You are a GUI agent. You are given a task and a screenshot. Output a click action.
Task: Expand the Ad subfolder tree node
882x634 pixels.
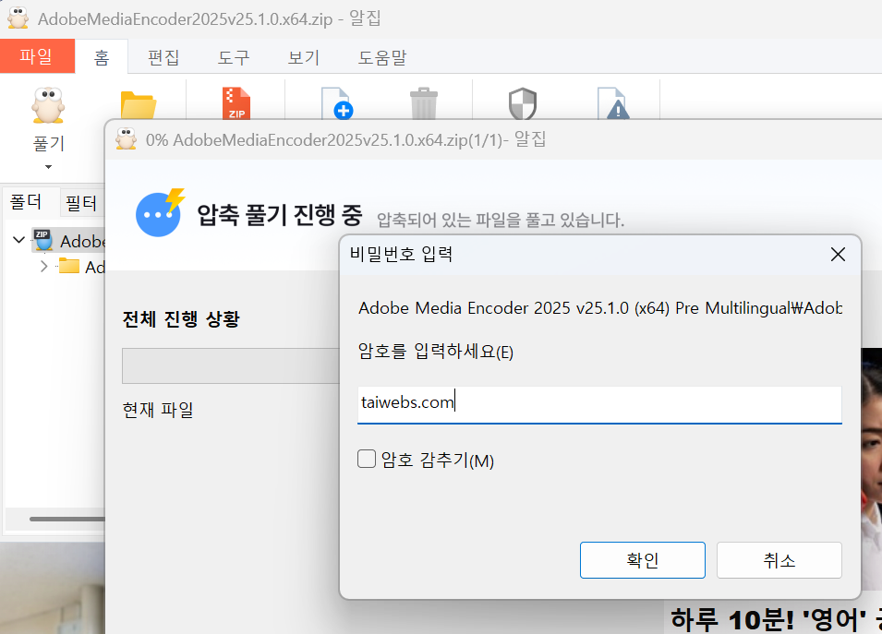pos(44,266)
